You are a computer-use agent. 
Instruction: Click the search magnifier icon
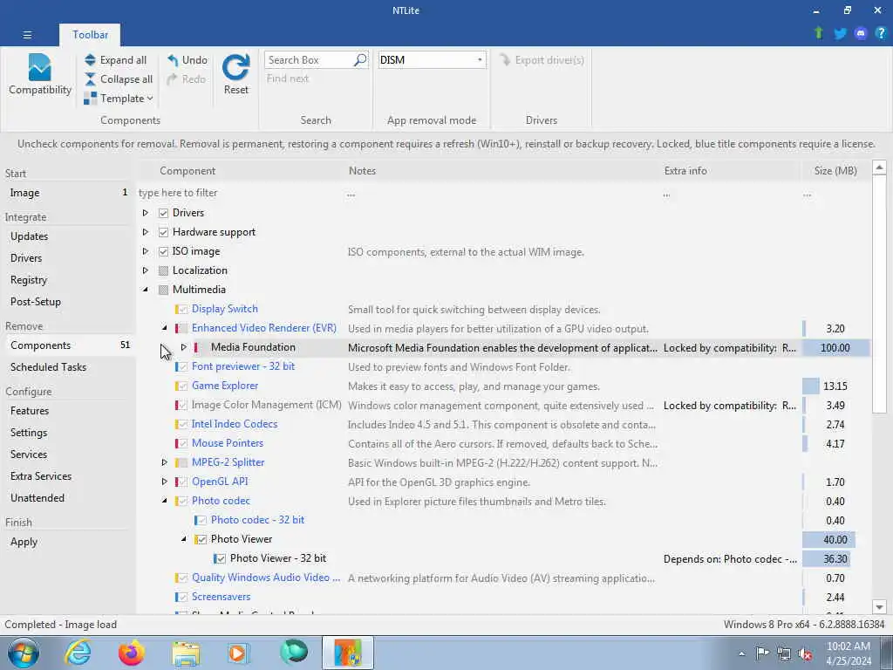360,60
